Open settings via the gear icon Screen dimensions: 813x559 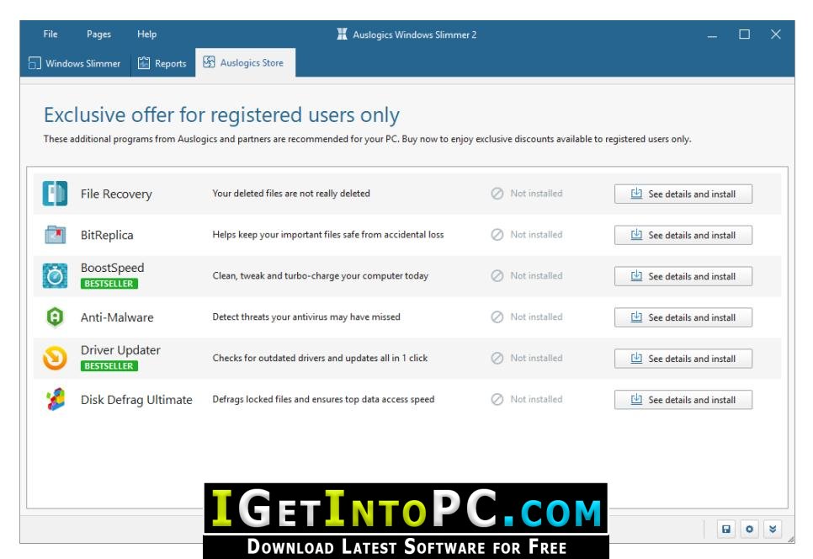(749, 529)
